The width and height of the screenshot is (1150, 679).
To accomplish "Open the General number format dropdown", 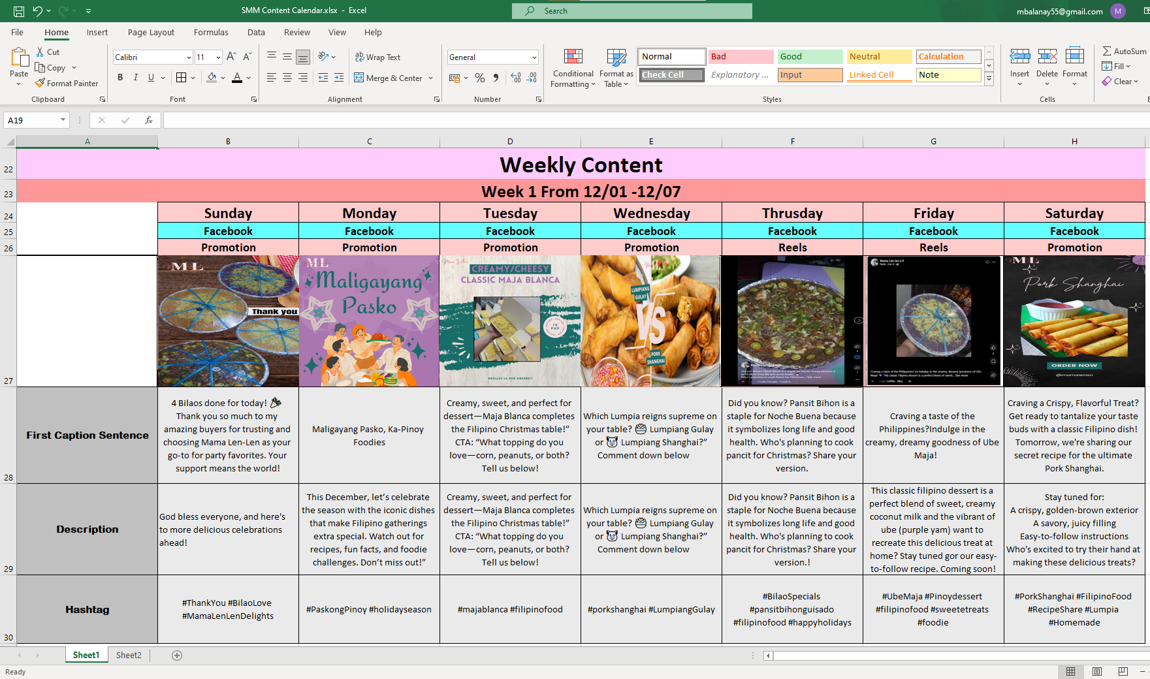I will pyautogui.click(x=534, y=57).
